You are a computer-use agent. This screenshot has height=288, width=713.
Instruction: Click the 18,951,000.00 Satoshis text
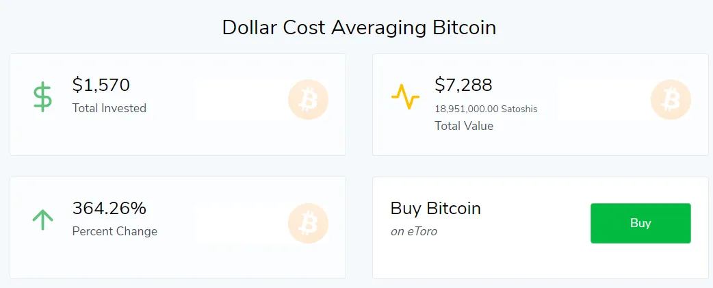[x=486, y=109]
